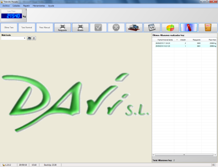This screenshot has width=218, height=167.
Task: Click the Swiss army knife tools icon
Action: [189, 28]
